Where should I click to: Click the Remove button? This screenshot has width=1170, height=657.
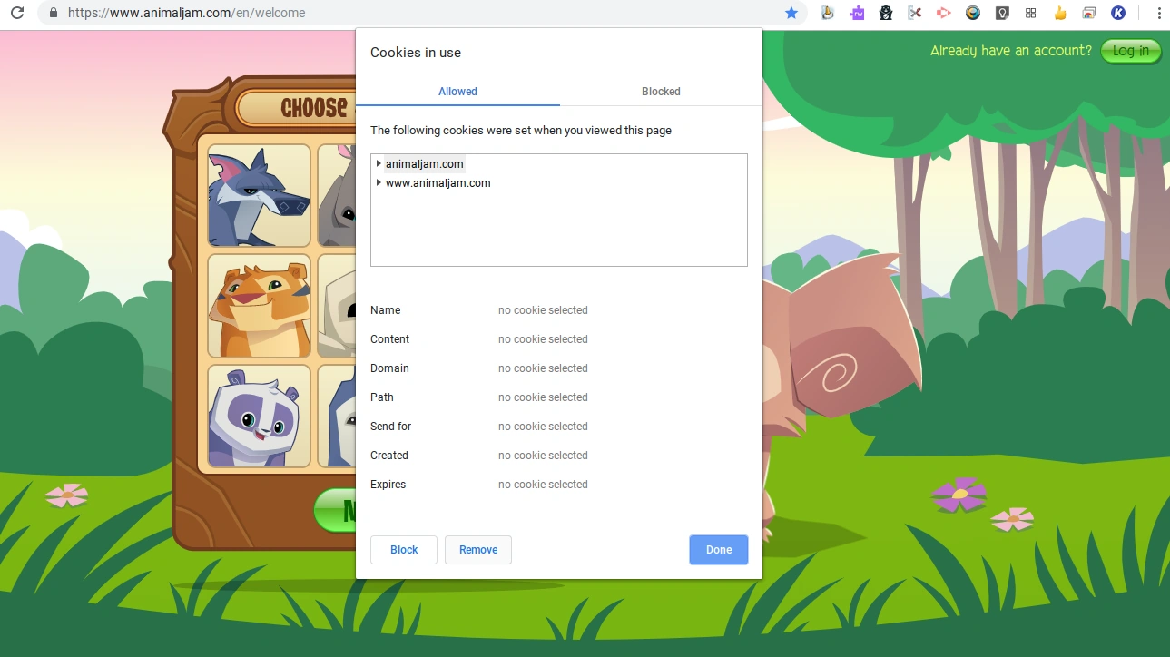478,550
